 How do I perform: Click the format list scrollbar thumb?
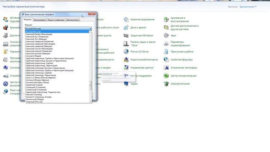[x=90, y=85]
